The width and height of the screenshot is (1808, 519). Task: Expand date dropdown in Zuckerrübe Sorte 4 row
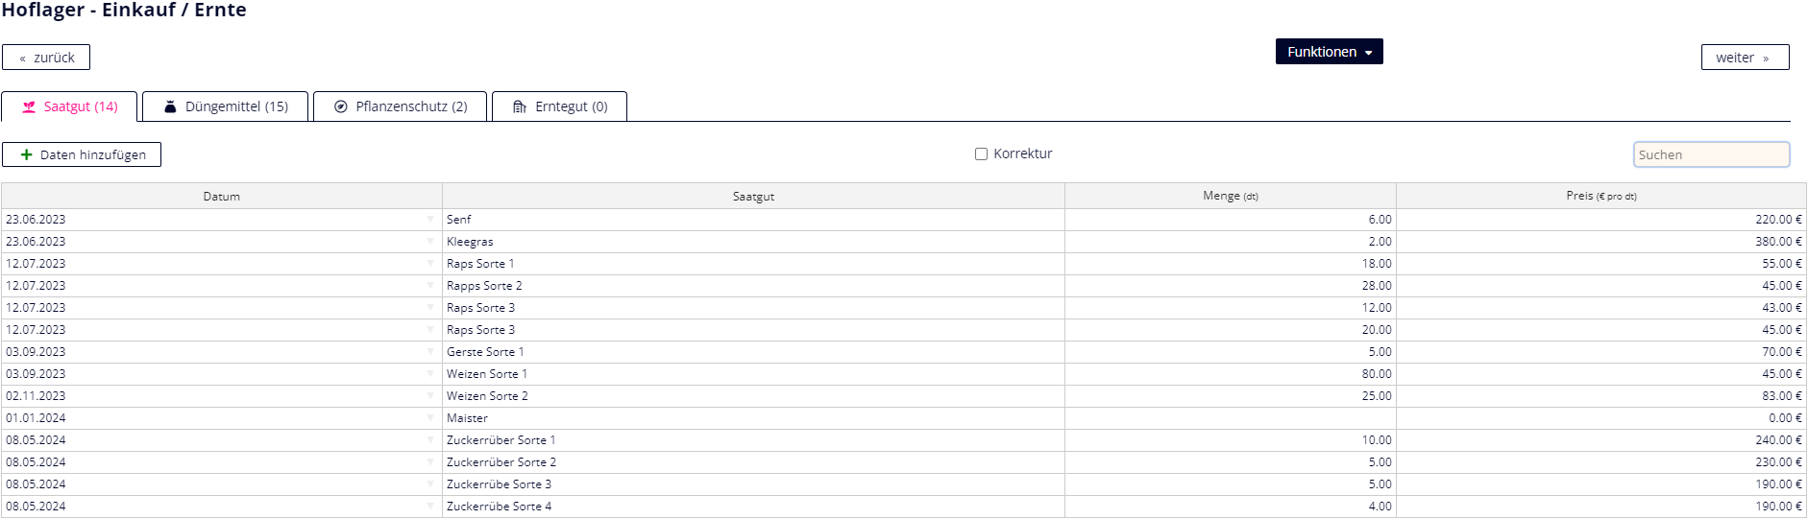(x=430, y=507)
